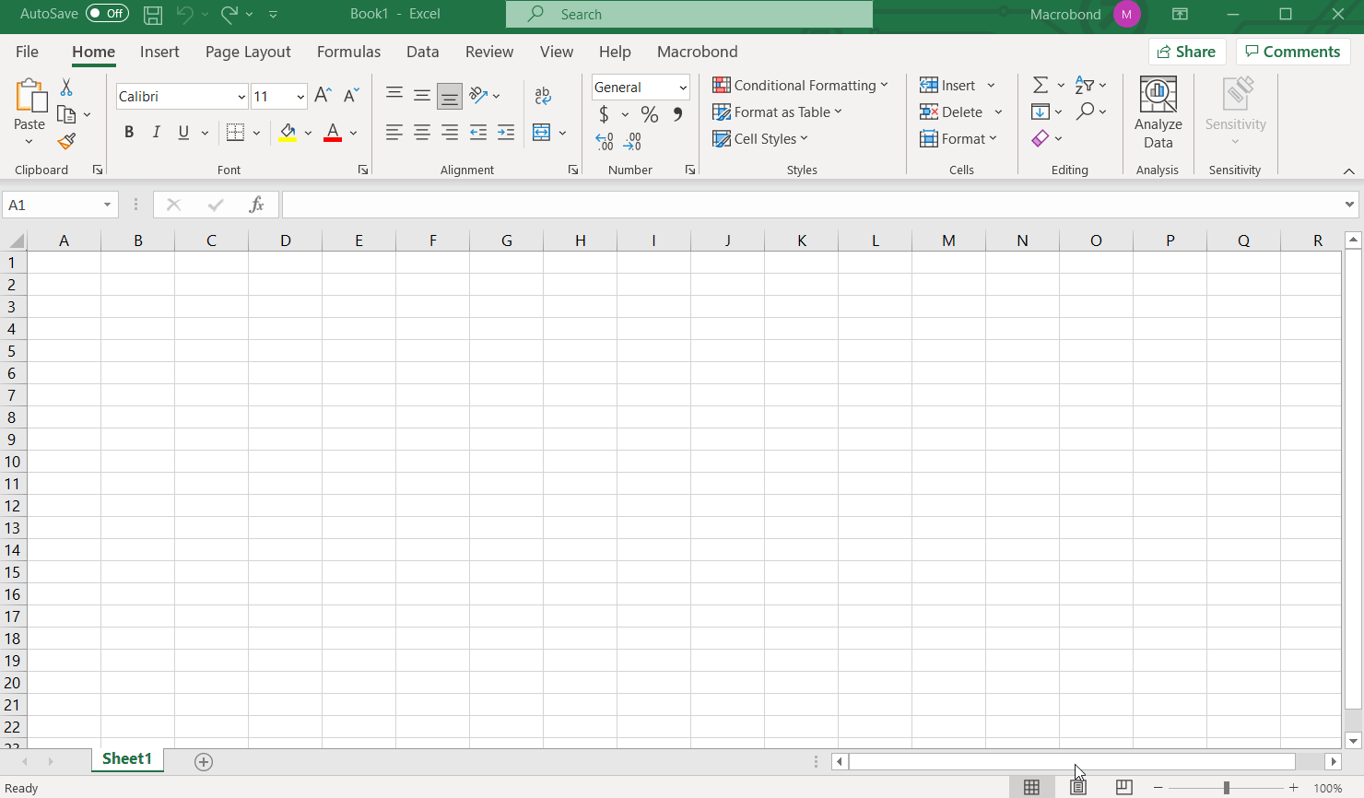Collapse the ribbon chevron
This screenshot has width=1364, height=798.
(x=1349, y=171)
